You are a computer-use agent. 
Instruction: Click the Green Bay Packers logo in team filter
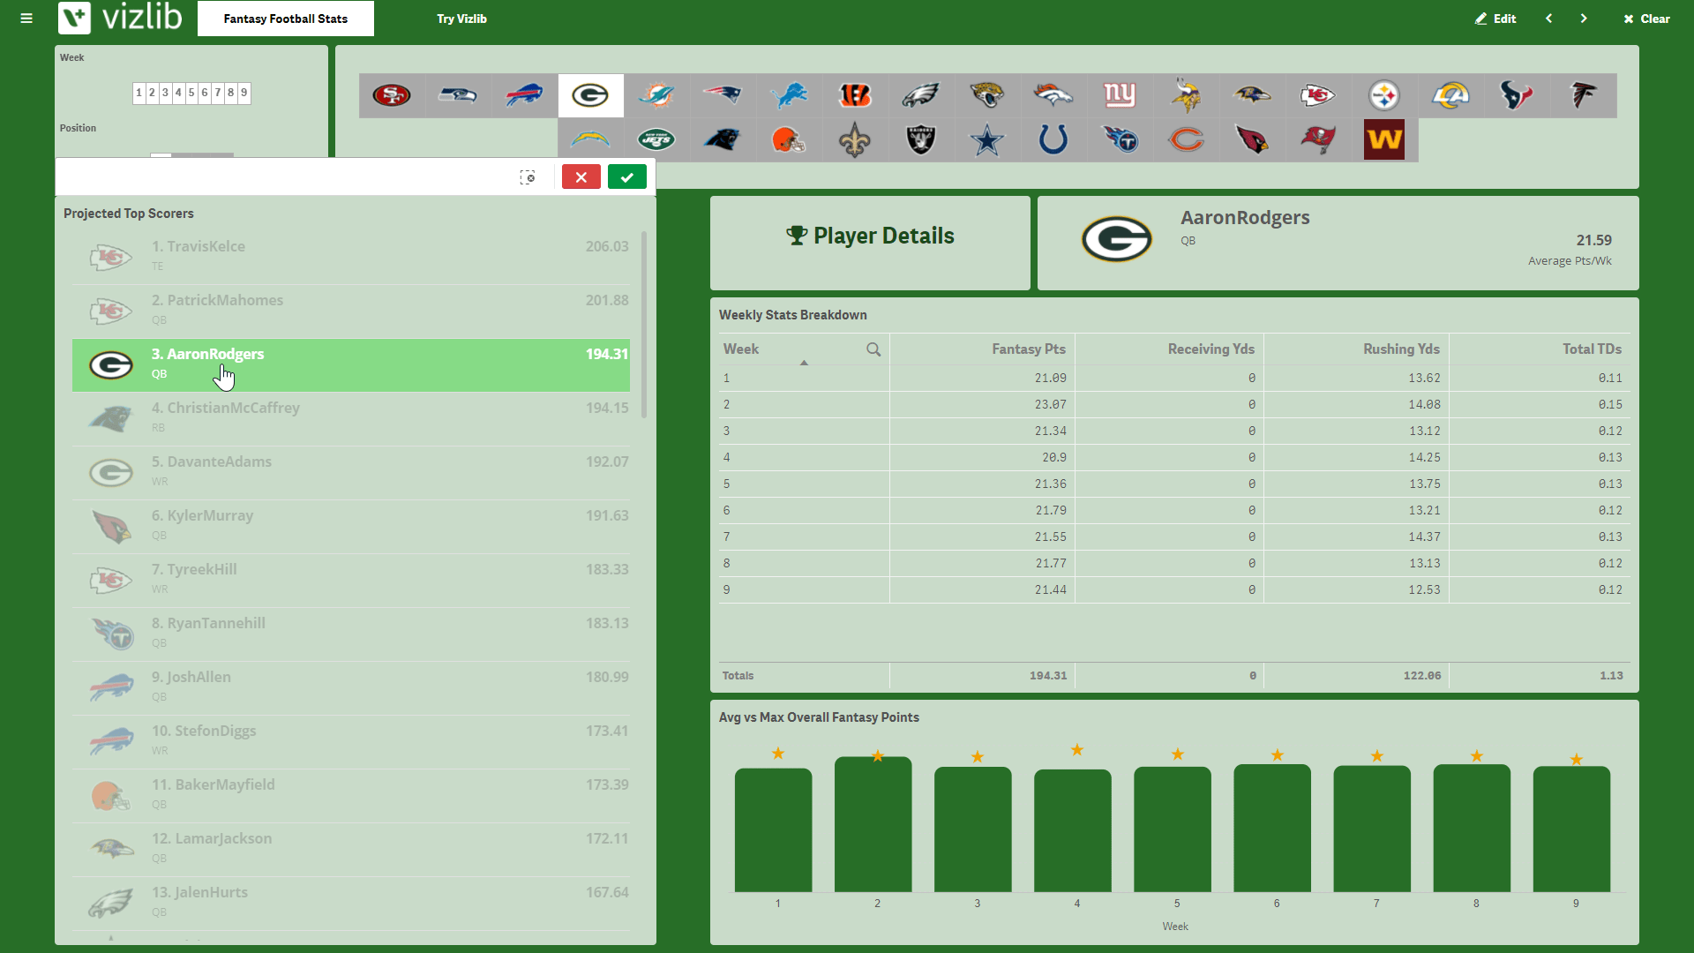pyautogui.click(x=590, y=95)
